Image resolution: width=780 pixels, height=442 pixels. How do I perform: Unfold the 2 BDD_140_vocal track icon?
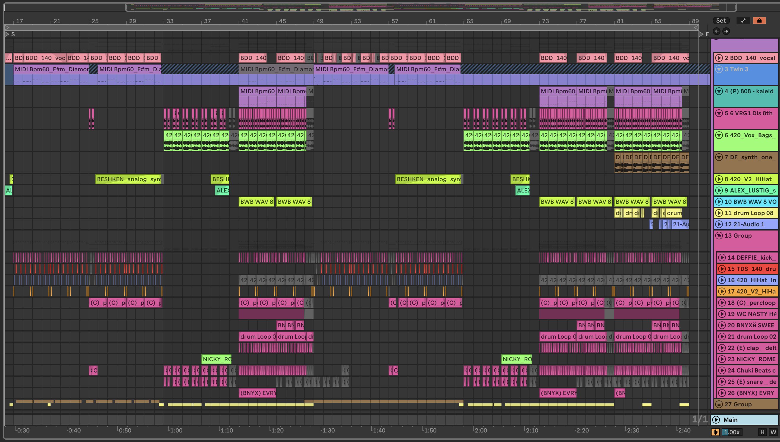pyautogui.click(x=719, y=58)
